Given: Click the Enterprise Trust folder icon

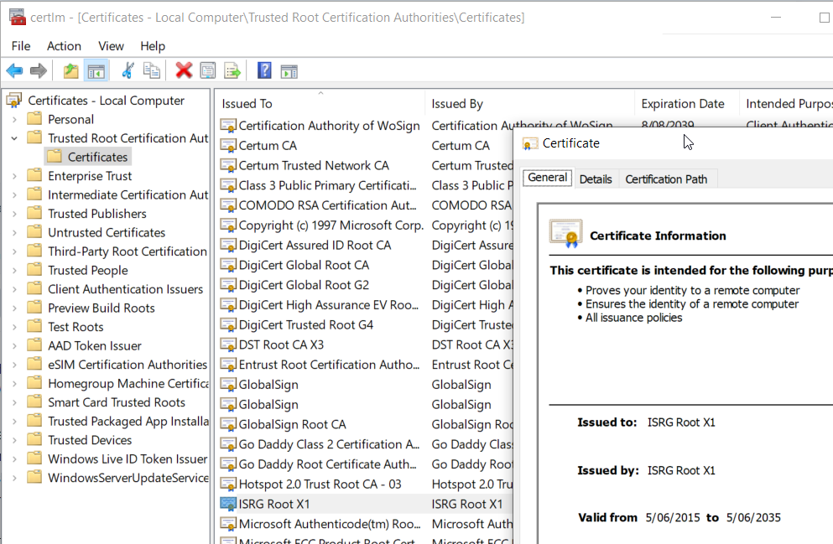Looking at the screenshot, I should (x=34, y=176).
